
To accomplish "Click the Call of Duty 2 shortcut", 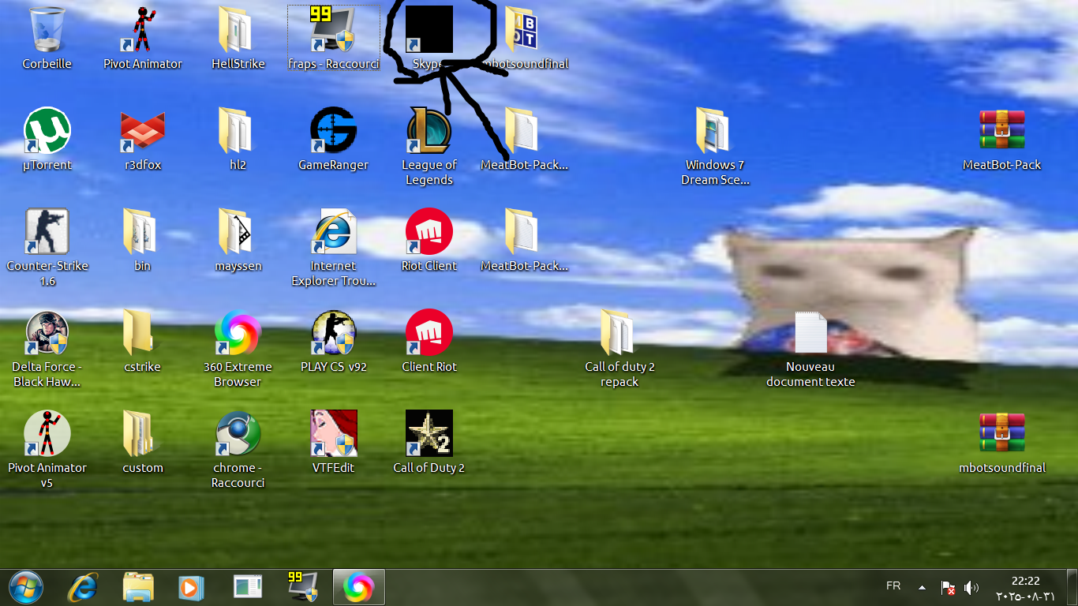I will pyautogui.click(x=429, y=434).
